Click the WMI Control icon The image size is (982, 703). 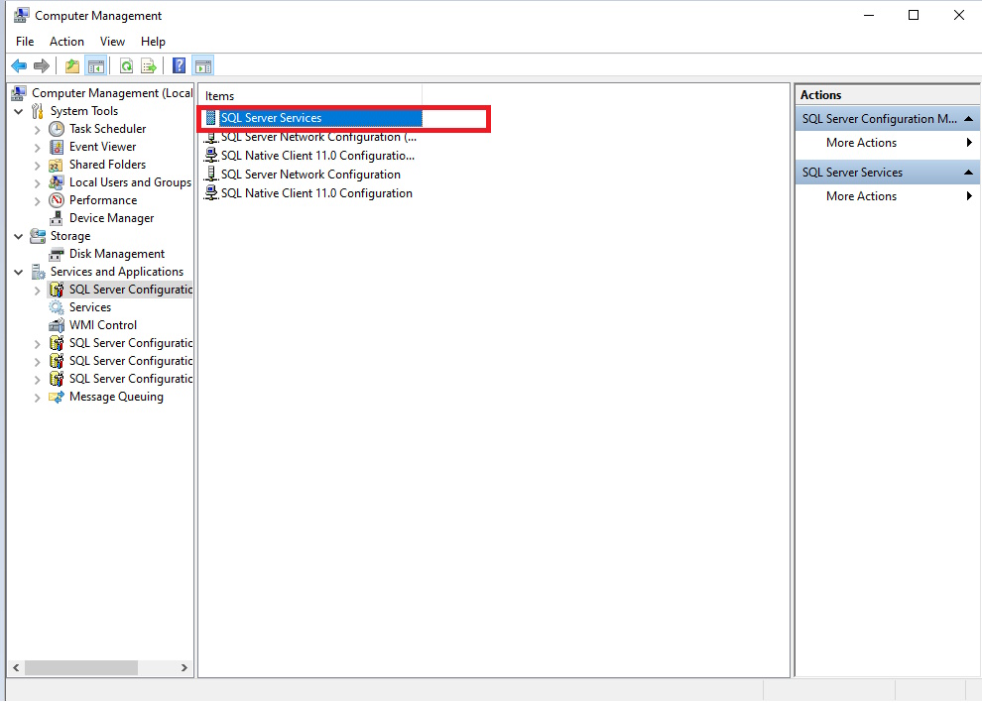[x=57, y=325]
